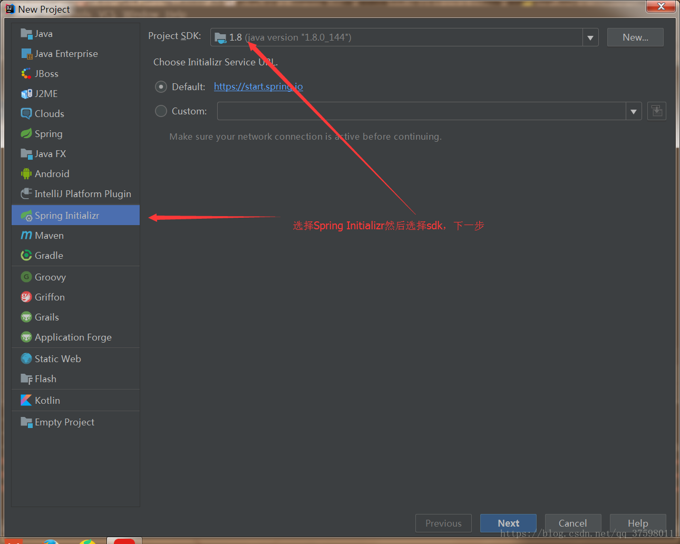Click the Gradle icon
Image resolution: width=680 pixels, height=544 pixels.
pyautogui.click(x=26, y=256)
